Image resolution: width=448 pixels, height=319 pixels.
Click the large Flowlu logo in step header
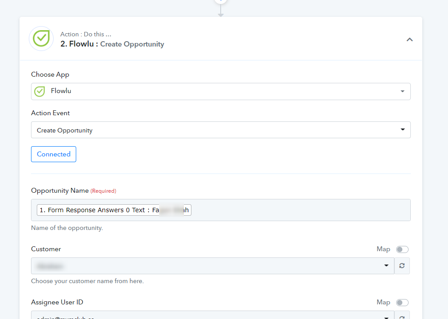41,39
